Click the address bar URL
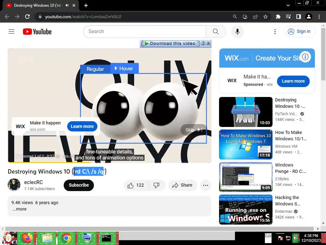This screenshot has width=326, height=245. [83, 17]
